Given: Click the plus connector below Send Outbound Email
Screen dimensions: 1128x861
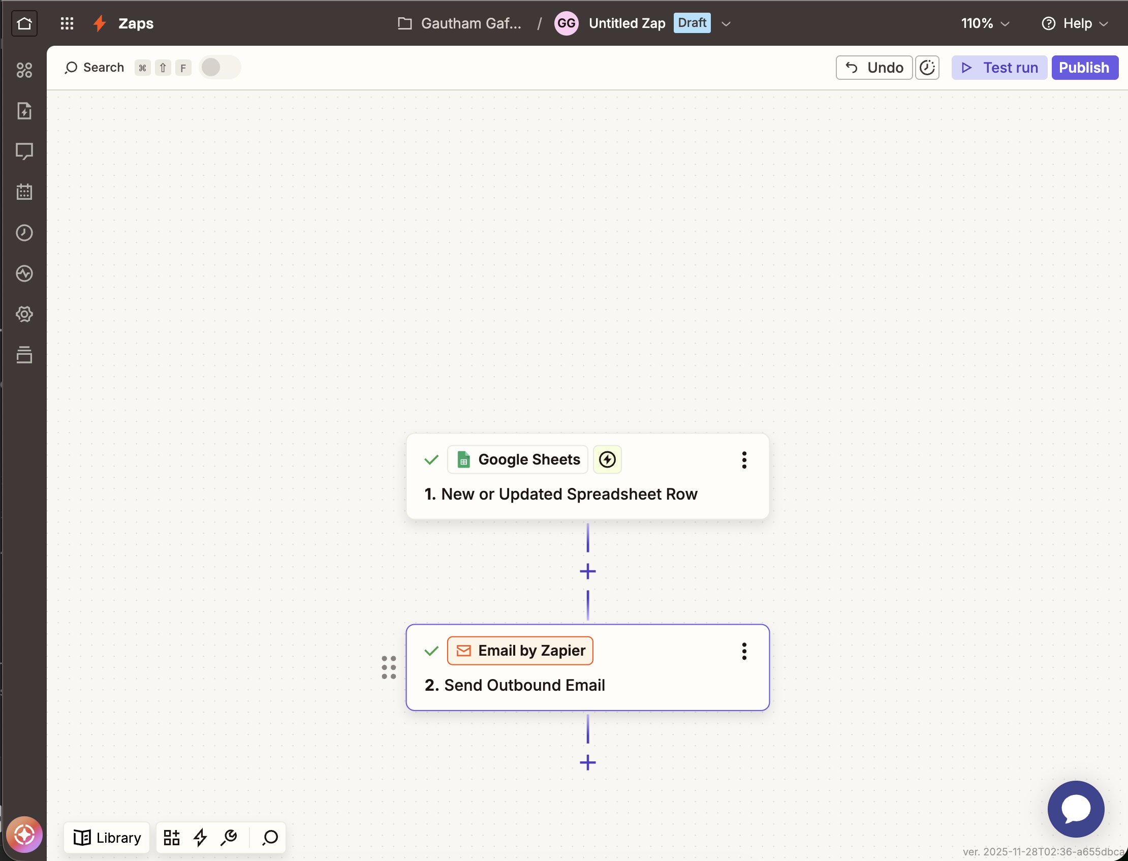Looking at the screenshot, I should click(x=587, y=762).
